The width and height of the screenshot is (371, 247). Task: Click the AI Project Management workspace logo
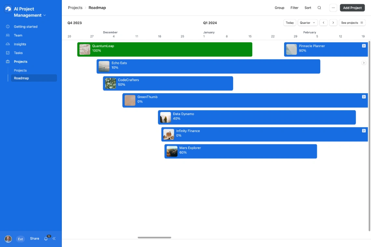[x=8, y=8]
